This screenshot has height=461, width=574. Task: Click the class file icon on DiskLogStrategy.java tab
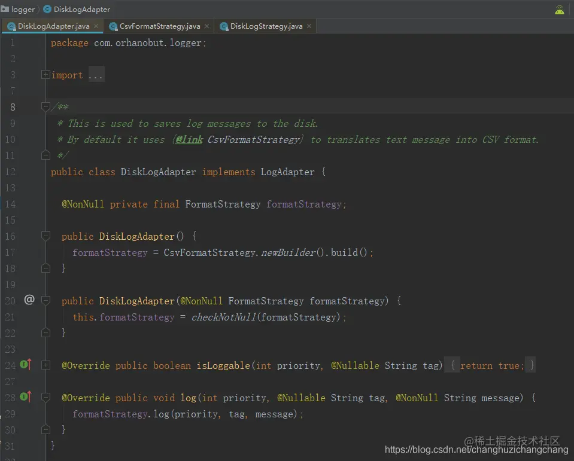[x=224, y=26]
